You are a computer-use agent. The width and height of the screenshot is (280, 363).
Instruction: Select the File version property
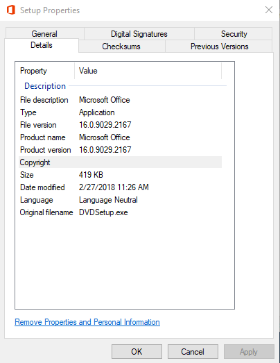(x=120, y=125)
